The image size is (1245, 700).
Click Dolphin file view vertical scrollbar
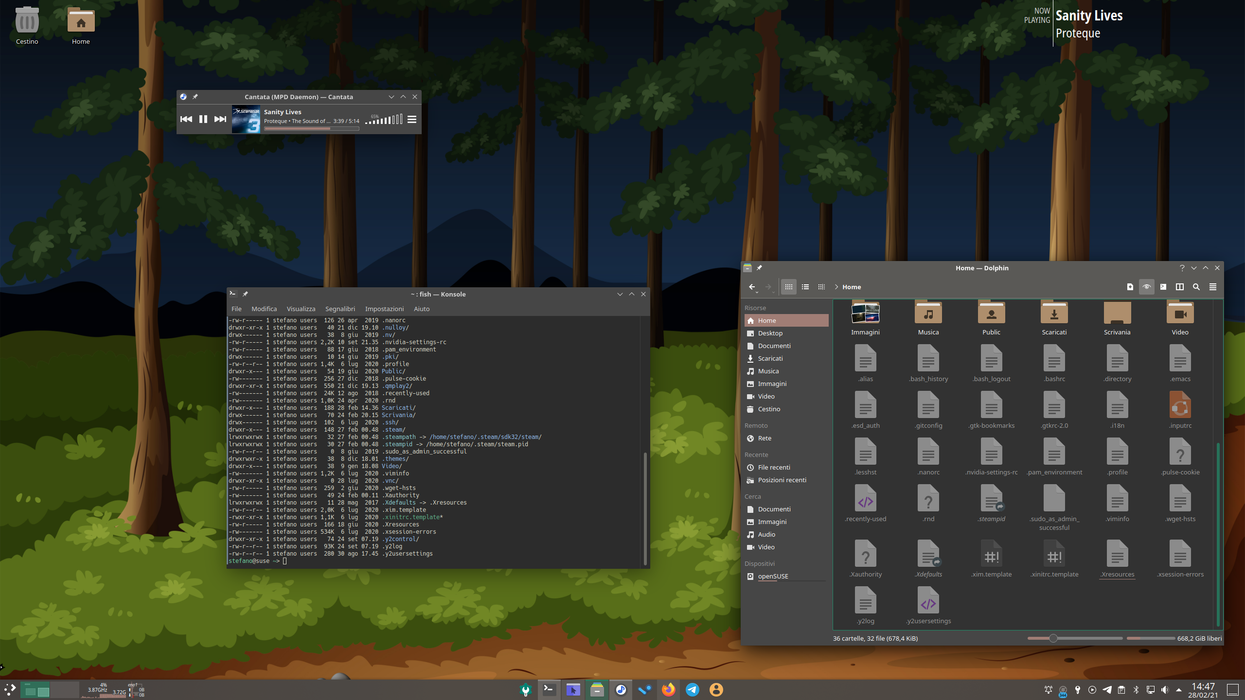coord(1218,533)
